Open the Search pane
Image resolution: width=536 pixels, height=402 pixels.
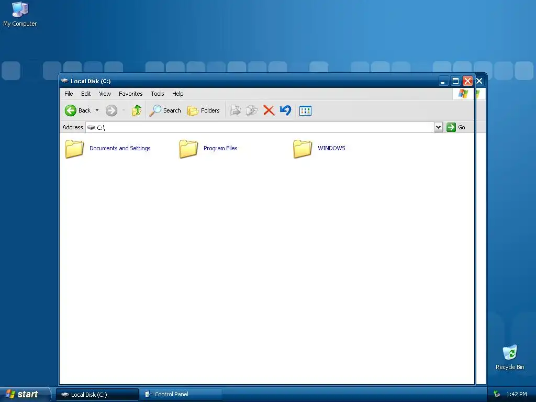[165, 110]
